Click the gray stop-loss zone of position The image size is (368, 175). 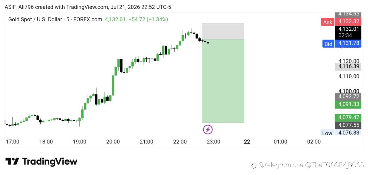click(x=223, y=31)
